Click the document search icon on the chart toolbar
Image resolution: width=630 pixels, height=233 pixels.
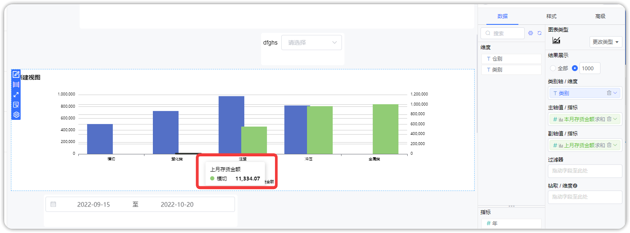pos(16,105)
